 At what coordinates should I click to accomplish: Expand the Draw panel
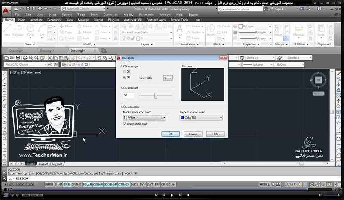coord(30,44)
